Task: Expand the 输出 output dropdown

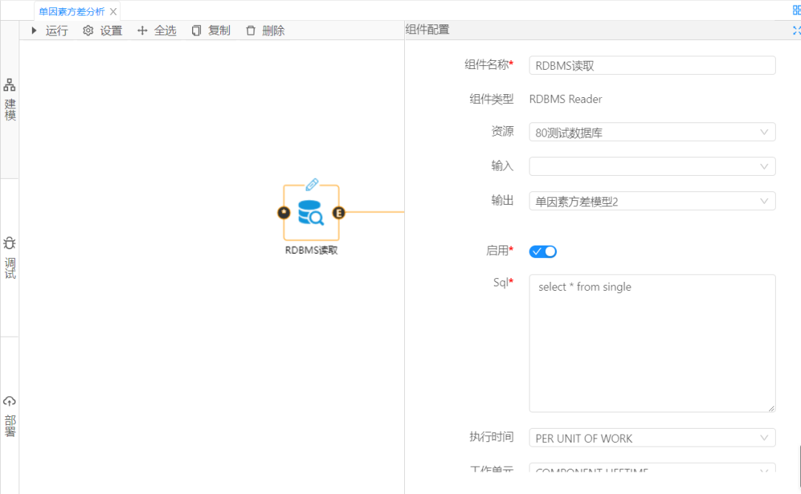Action: pyautogui.click(x=652, y=201)
